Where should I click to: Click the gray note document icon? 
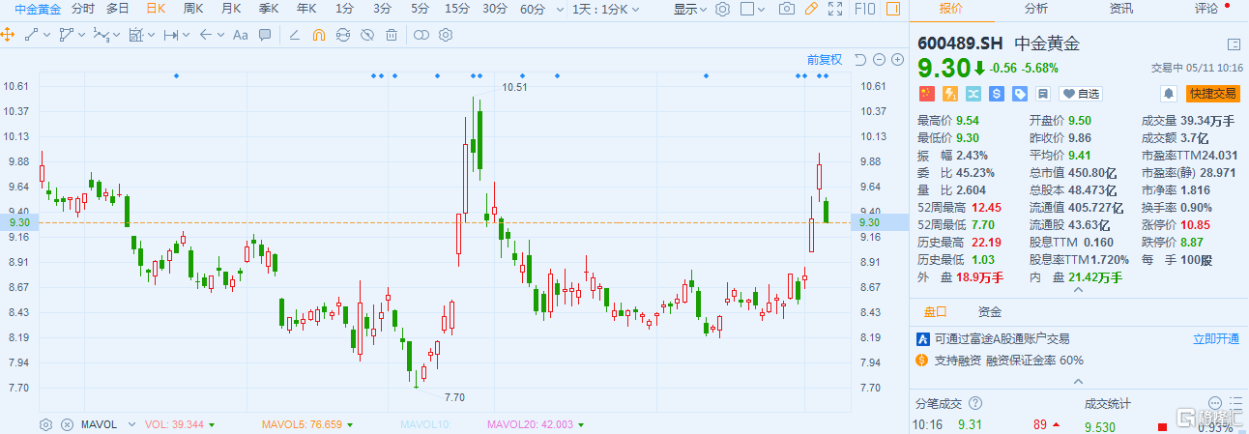tap(1042, 94)
